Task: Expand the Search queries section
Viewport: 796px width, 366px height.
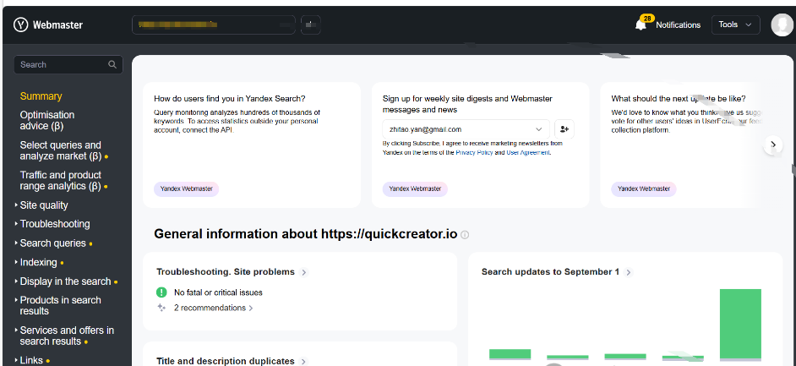Action: 52,243
